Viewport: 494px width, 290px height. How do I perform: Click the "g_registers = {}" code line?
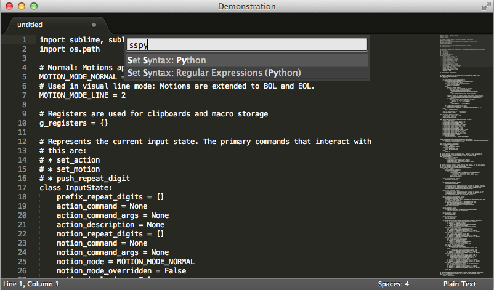point(74,123)
